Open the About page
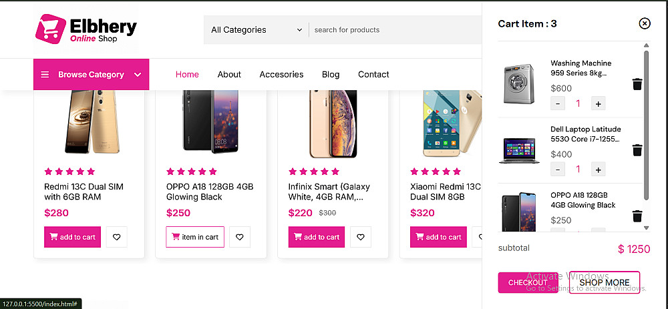668x309 pixels. coord(229,75)
